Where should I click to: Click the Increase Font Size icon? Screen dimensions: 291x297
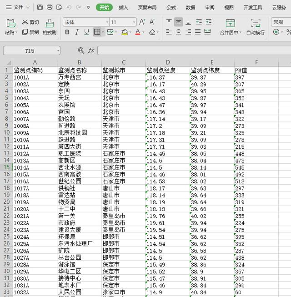(142, 22)
